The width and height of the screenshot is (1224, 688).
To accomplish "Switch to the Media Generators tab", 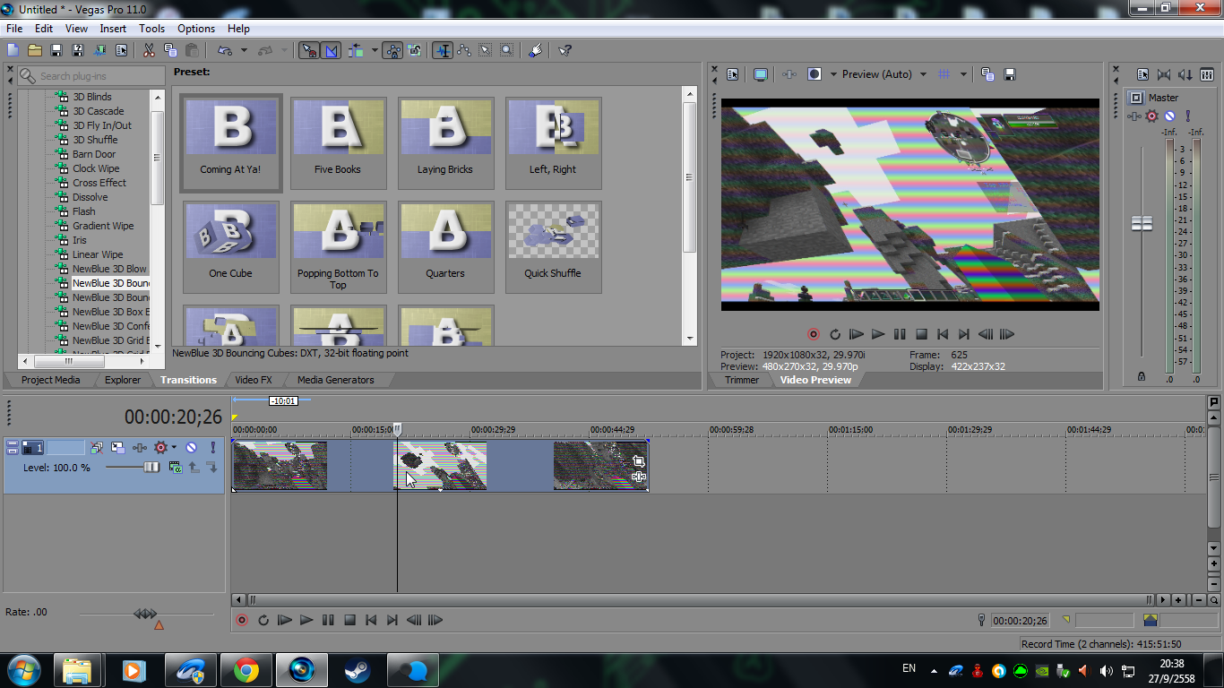I will pos(335,380).
